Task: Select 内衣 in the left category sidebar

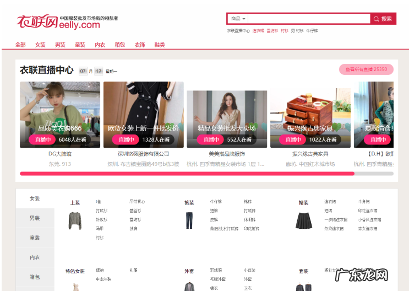Action: [35, 257]
